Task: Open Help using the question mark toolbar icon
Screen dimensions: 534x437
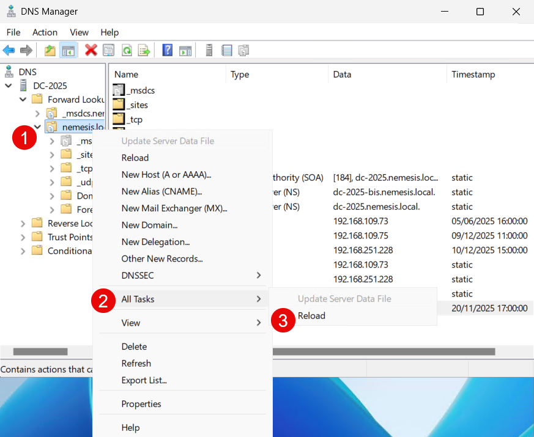Action: tap(167, 50)
